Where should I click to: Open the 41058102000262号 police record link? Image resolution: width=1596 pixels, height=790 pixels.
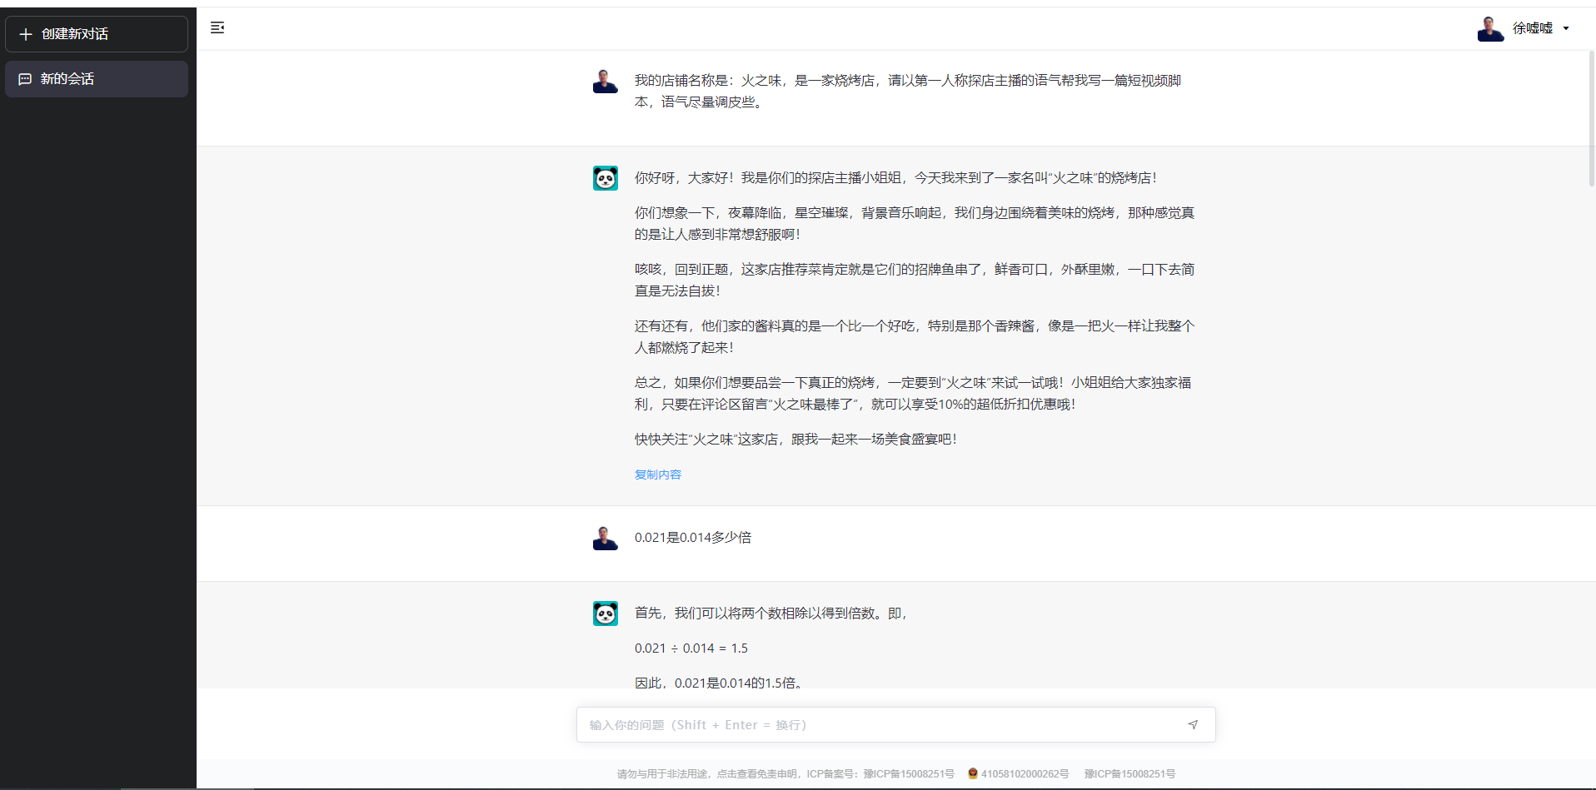click(1025, 774)
